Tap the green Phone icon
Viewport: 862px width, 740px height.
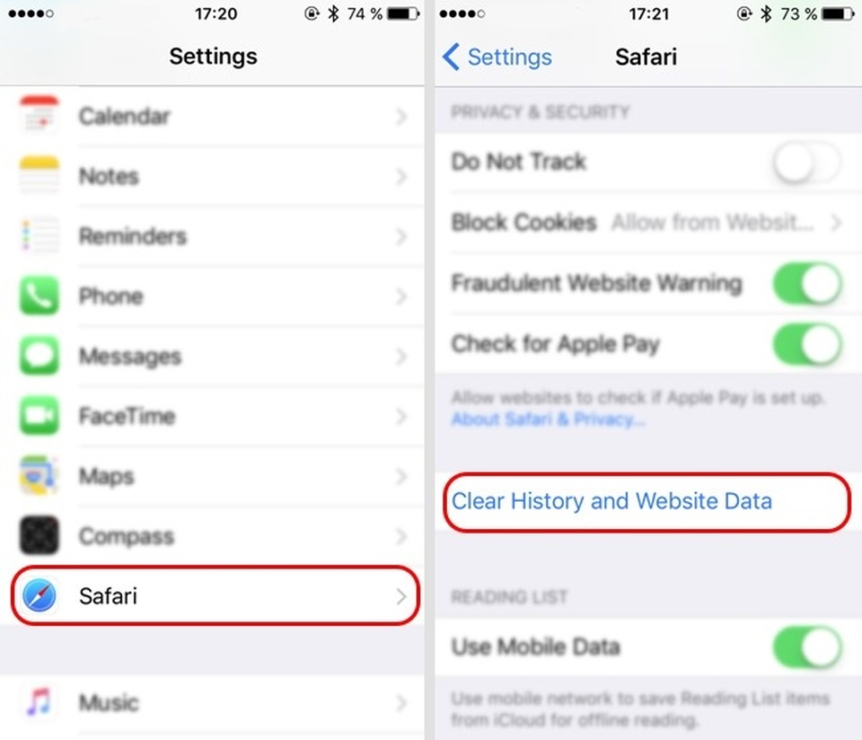coord(39,295)
